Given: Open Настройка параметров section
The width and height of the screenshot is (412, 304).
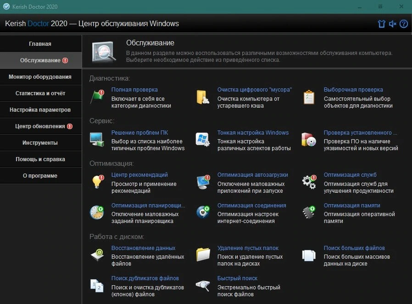Looking at the screenshot, I should pos(41,110).
